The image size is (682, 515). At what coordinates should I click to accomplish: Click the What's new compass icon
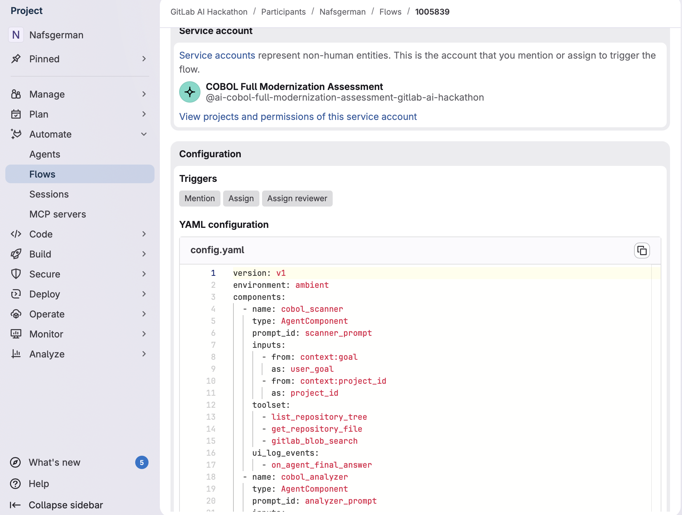click(x=15, y=462)
